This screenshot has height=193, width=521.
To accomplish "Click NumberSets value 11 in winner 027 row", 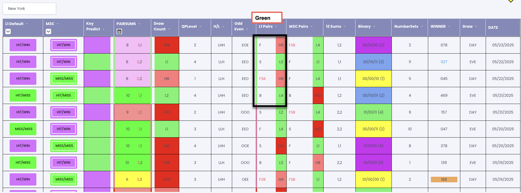I will tap(410, 62).
